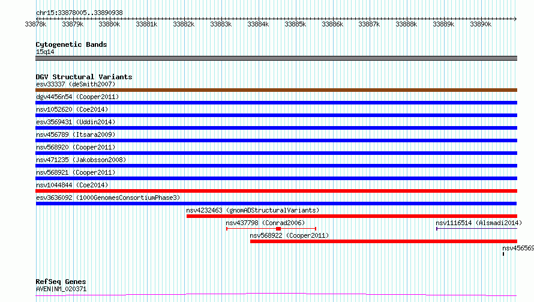Select the blue esv3636092 variant bar

click(x=276, y=204)
